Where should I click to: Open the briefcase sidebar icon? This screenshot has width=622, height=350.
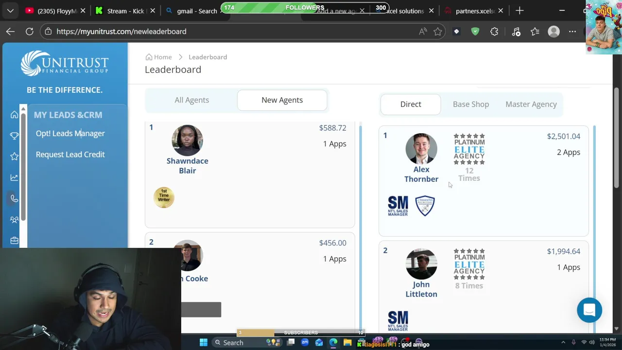coord(14,241)
